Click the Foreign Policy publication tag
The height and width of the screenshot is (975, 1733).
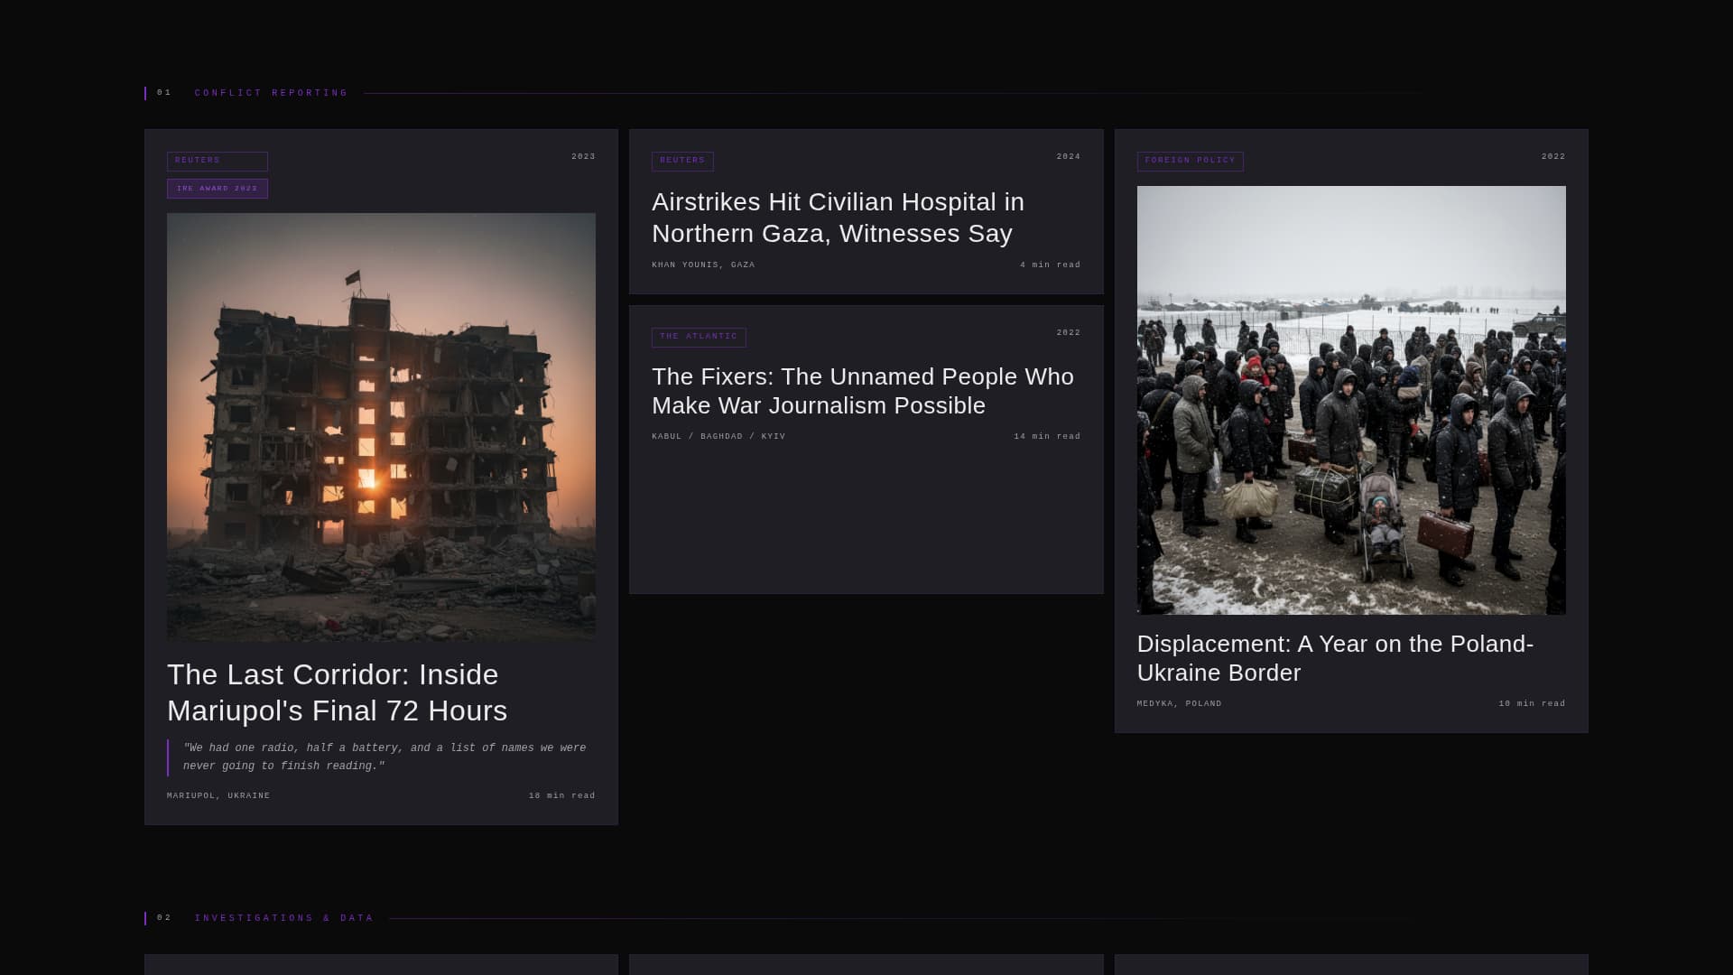coord(1190,161)
